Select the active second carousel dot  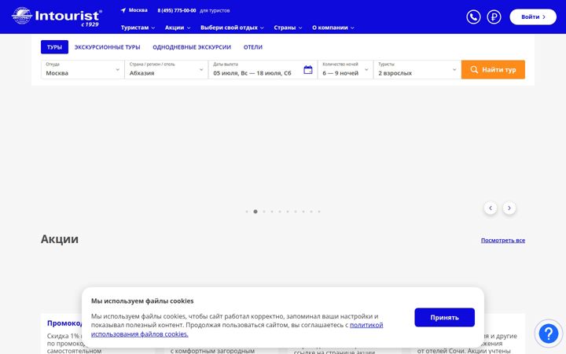[x=255, y=212]
